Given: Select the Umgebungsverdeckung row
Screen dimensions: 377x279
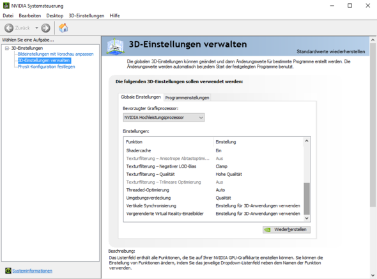Looking at the screenshot, I should coord(213,198).
